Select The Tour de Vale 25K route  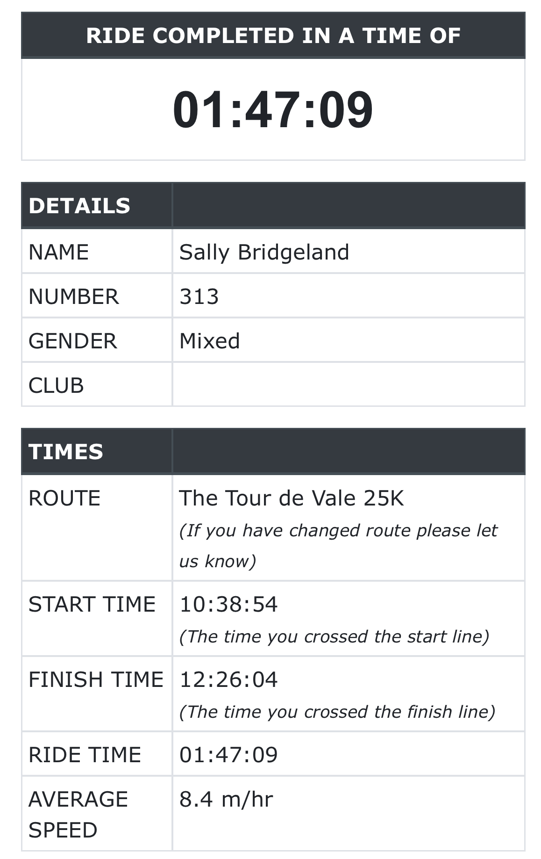point(292,498)
